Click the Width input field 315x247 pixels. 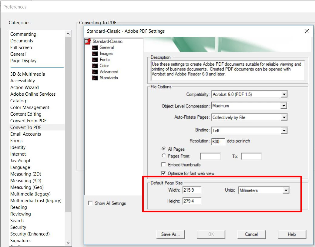[192, 190]
